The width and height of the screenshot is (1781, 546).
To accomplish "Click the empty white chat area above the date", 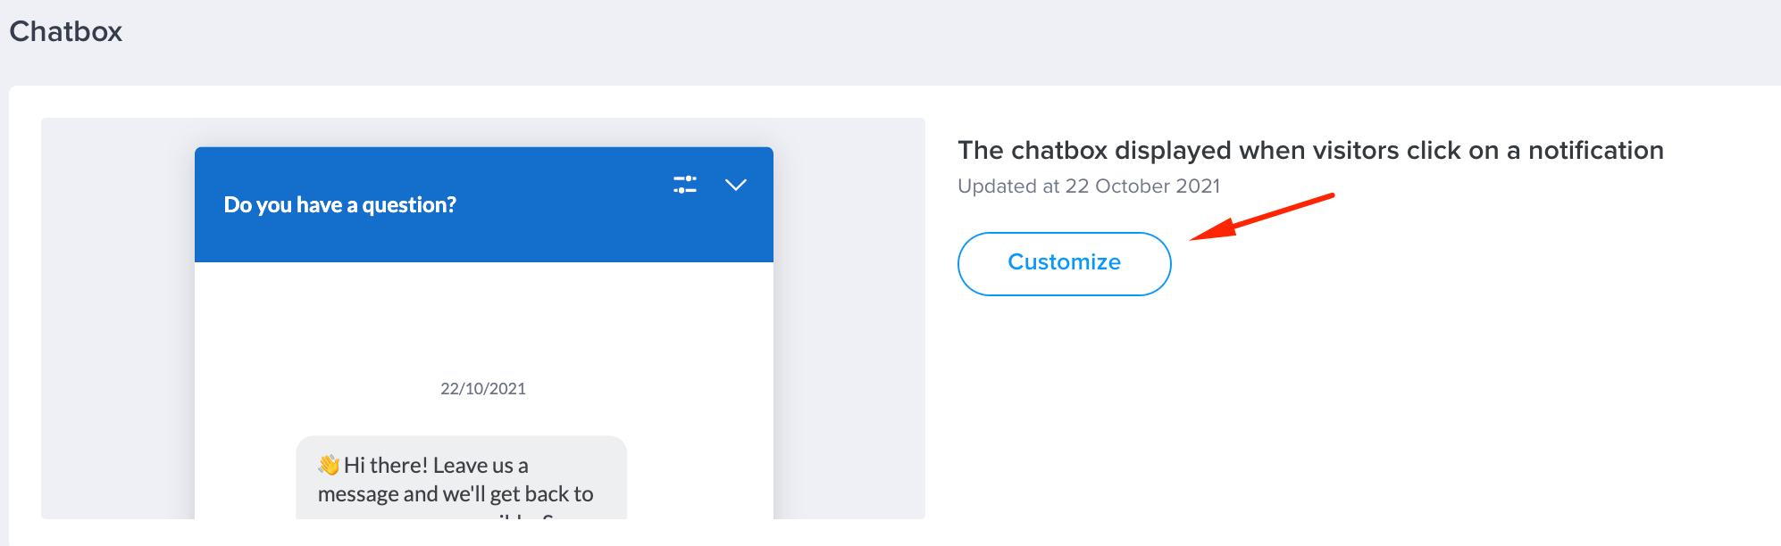I will pos(483,317).
